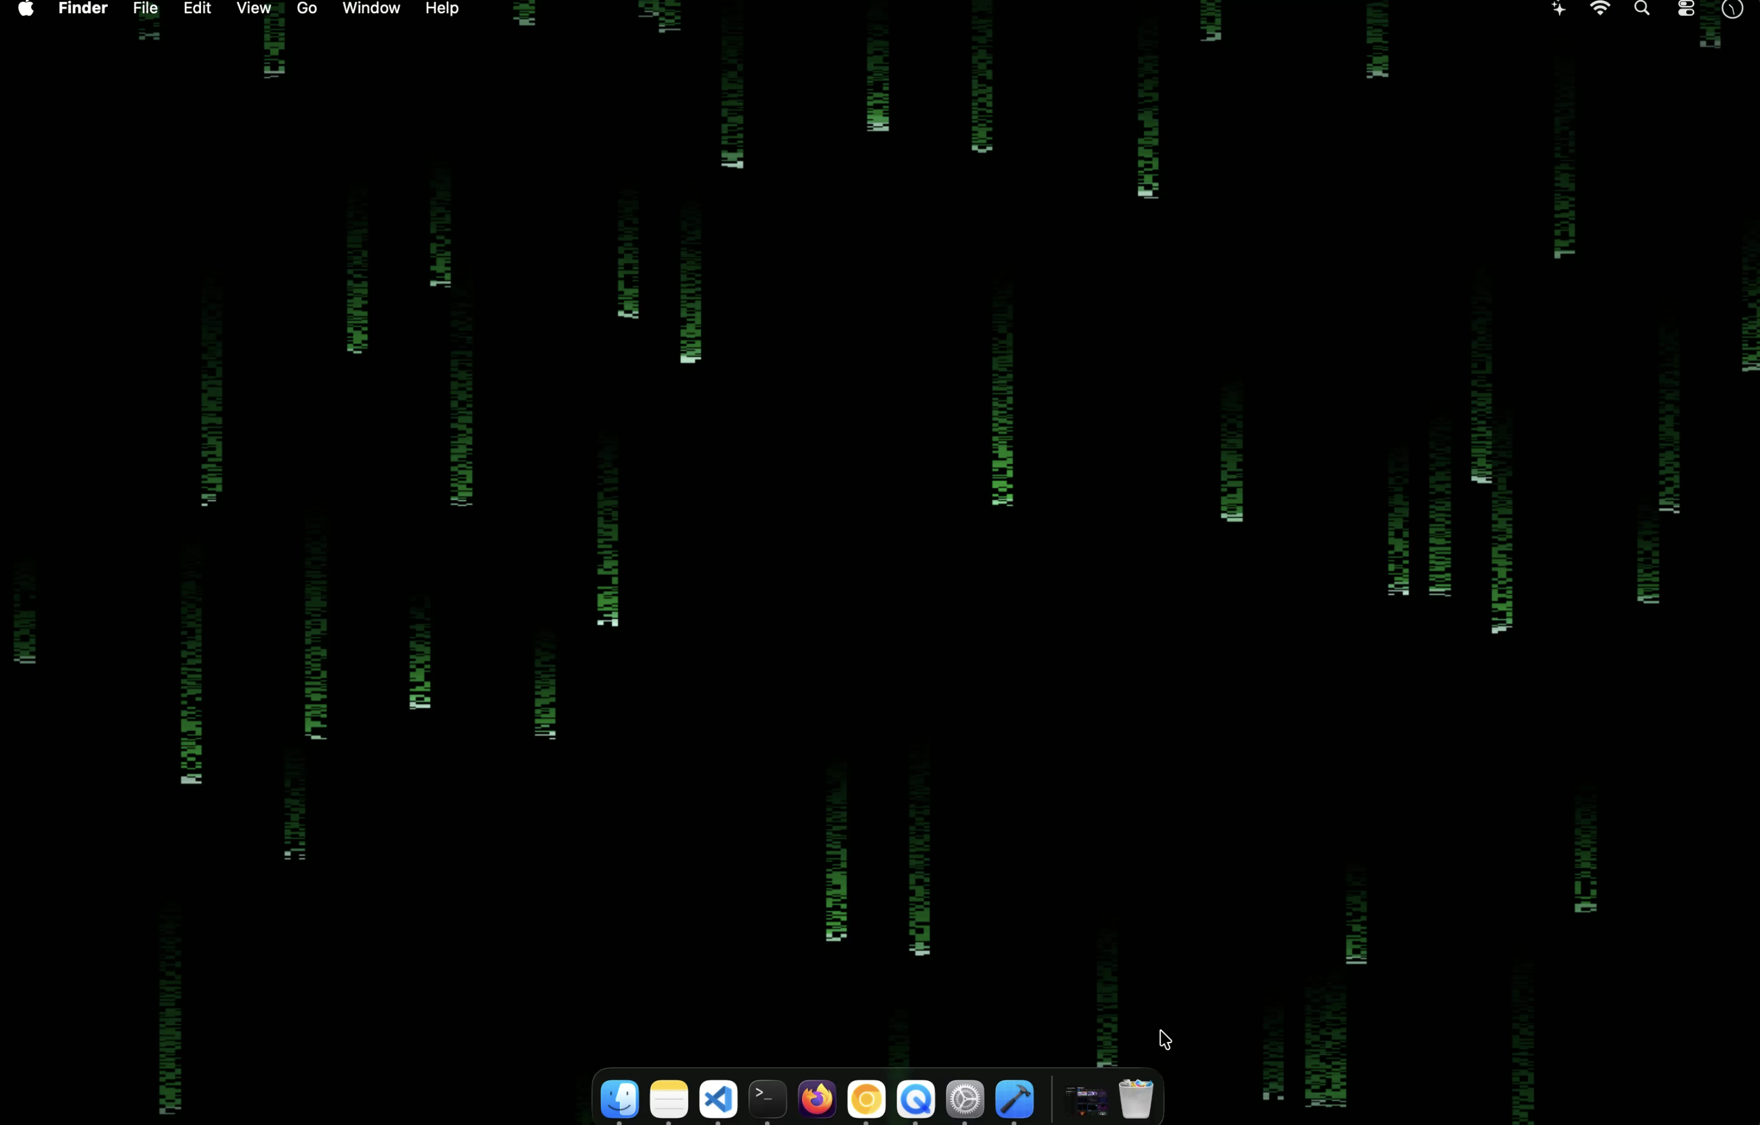The image size is (1760, 1125).
Task: Open the File menu
Action: click(145, 9)
